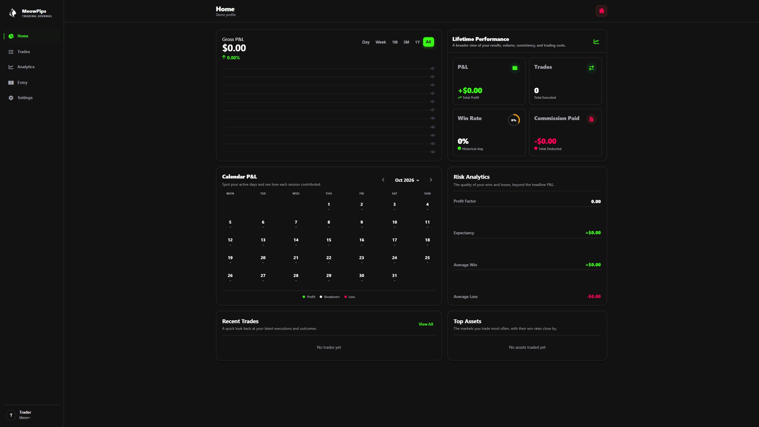Click the receipt icon on Commission Paid card
This screenshot has width=759, height=427.
591,119
